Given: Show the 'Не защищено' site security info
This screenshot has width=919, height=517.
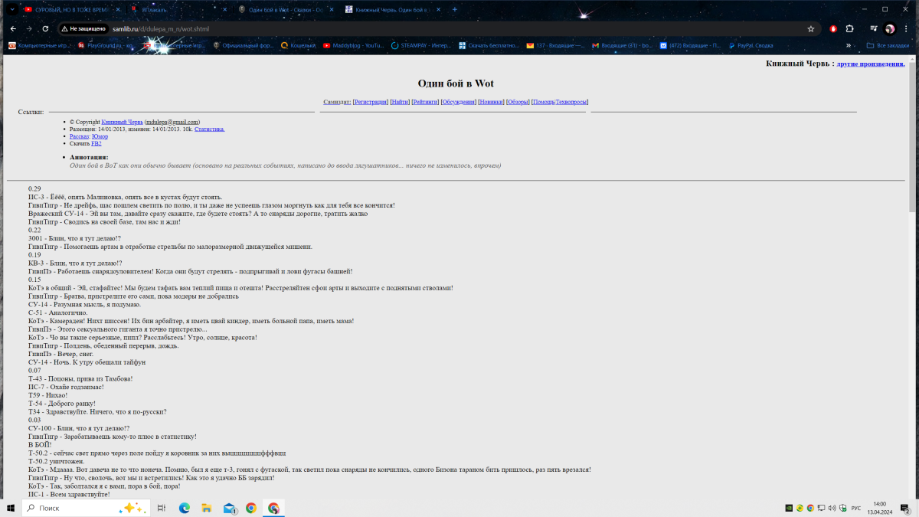Looking at the screenshot, I should (x=83, y=28).
